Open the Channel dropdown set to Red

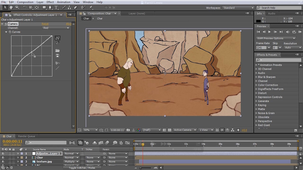click(x=56, y=28)
